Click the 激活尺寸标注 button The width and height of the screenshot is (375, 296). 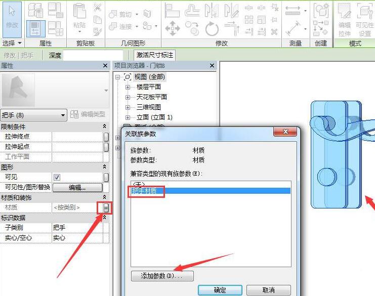[x=155, y=55]
